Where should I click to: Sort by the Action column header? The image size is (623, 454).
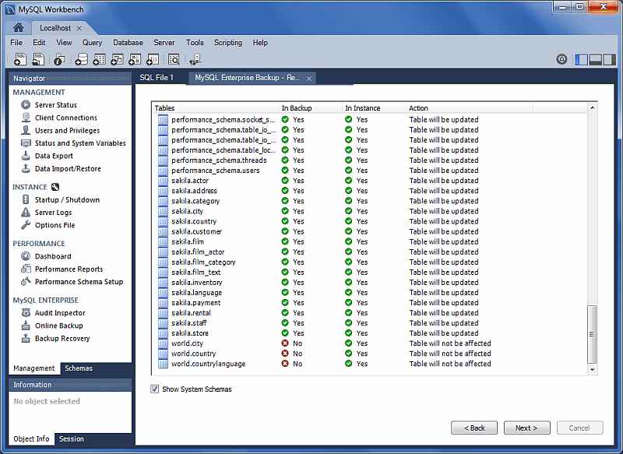[470, 108]
